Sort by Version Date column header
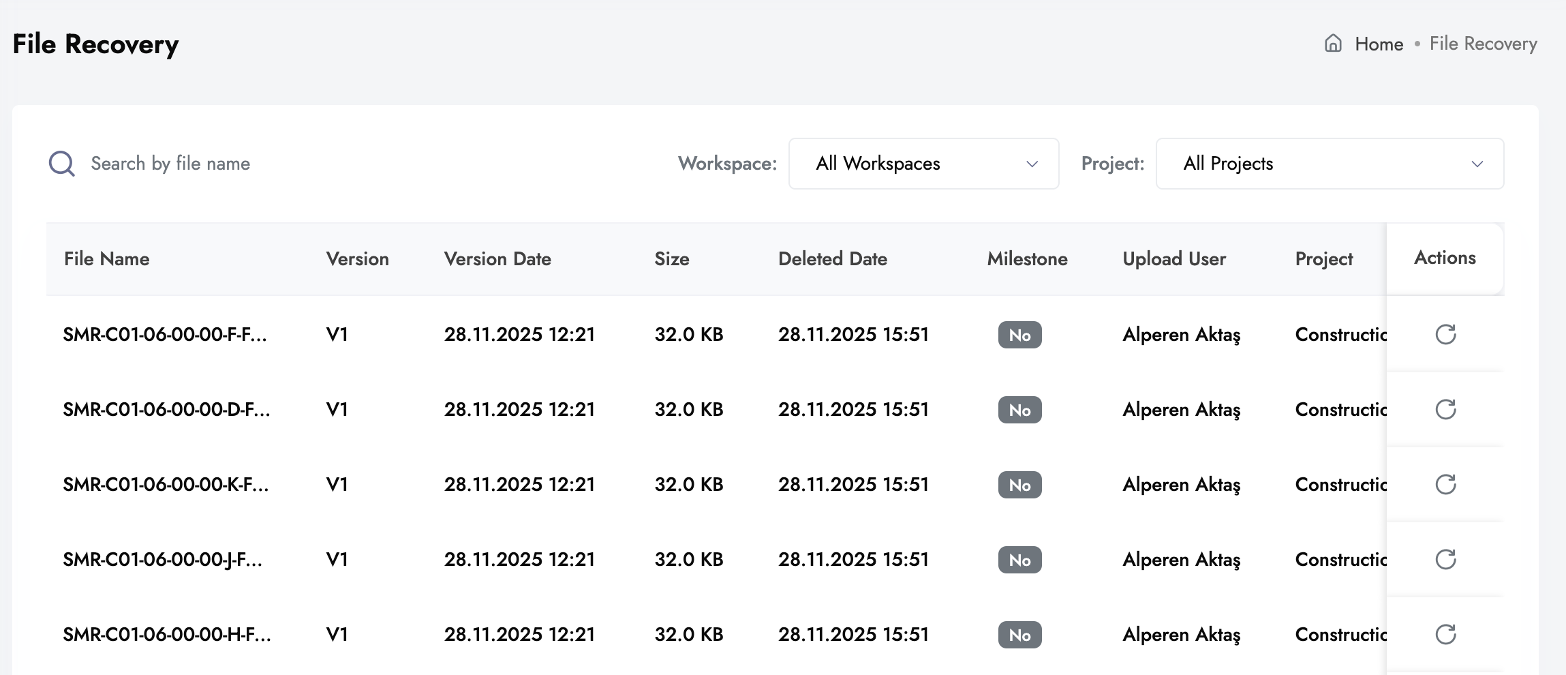Viewport: 1566px width, 675px height. pos(497,259)
